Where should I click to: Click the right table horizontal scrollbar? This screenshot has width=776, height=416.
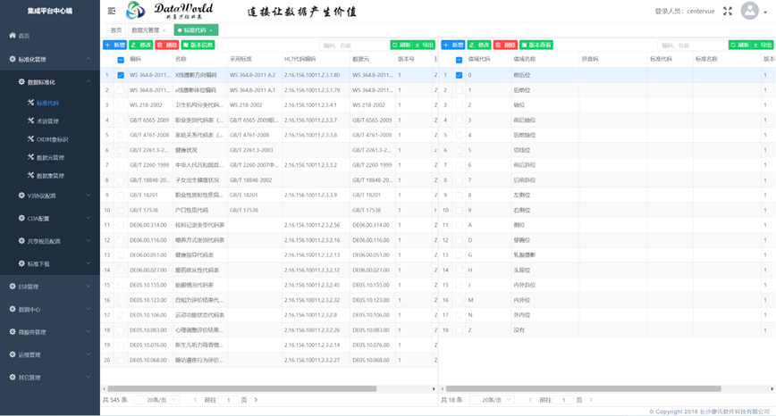click(583, 389)
